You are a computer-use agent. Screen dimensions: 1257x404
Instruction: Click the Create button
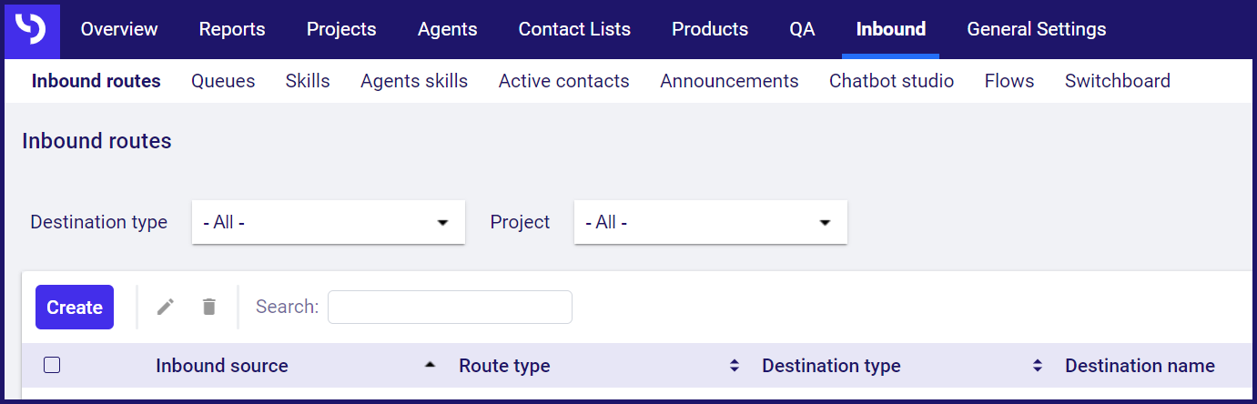pyautogui.click(x=75, y=307)
